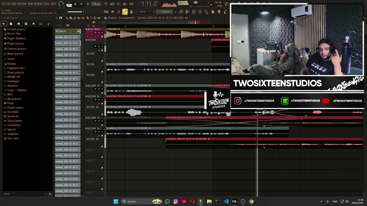Open FL Studio from the Windows taskbar
This screenshot has height=206, width=367.
pos(201,201)
